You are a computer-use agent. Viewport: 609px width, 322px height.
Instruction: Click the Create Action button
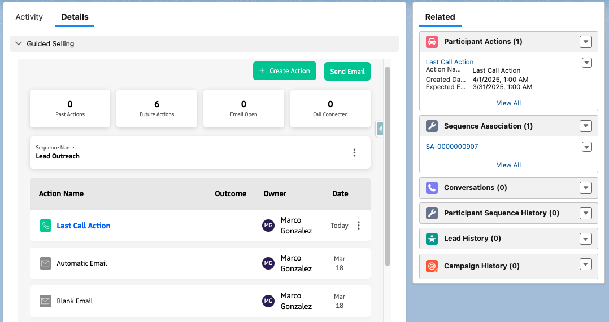click(x=284, y=71)
